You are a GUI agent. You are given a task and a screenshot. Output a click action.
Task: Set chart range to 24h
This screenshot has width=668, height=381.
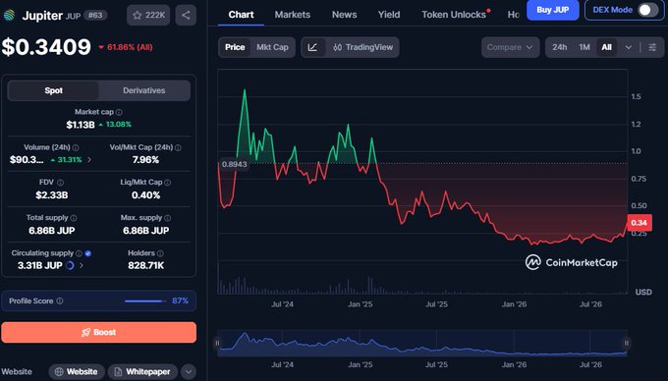(559, 47)
